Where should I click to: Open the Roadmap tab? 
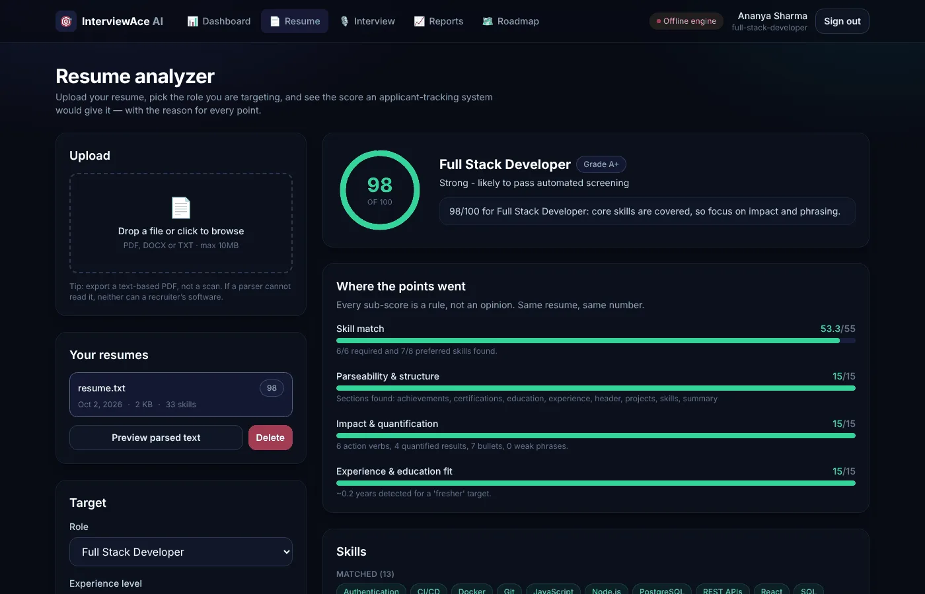(x=511, y=21)
